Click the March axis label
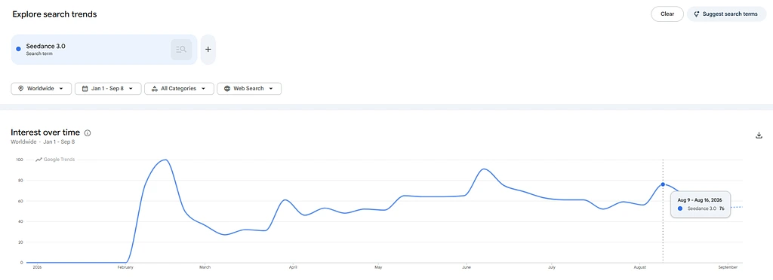This screenshot has height=280, width=773. (205, 267)
